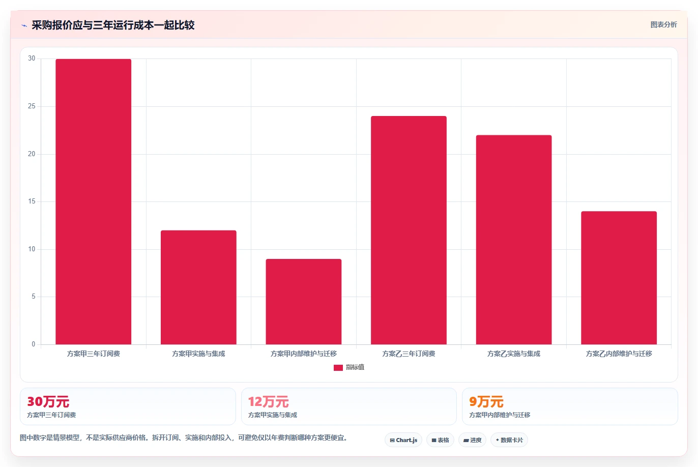Click 方案甲三年订阅费 caption under 30万元
The image size is (698, 467).
click(51, 415)
